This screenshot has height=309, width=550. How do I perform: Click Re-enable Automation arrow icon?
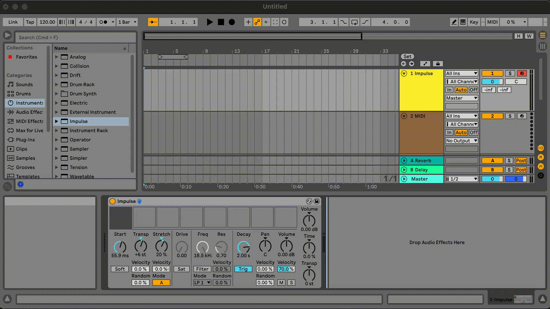click(x=266, y=22)
